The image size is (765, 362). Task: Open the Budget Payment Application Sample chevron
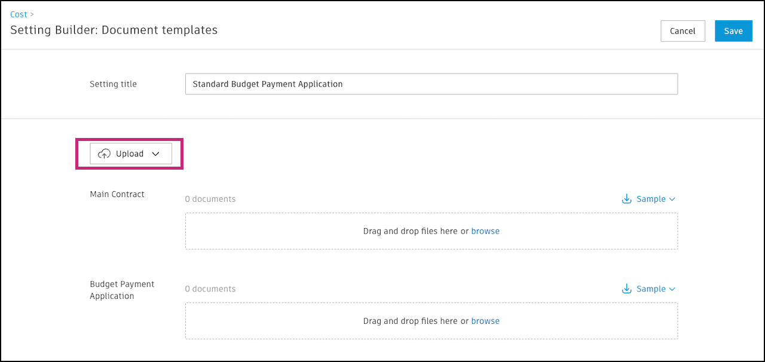672,289
